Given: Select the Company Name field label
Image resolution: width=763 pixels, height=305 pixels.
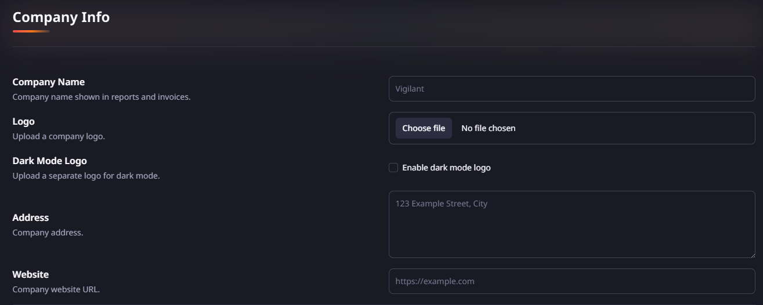Looking at the screenshot, I should coord(49,82).
